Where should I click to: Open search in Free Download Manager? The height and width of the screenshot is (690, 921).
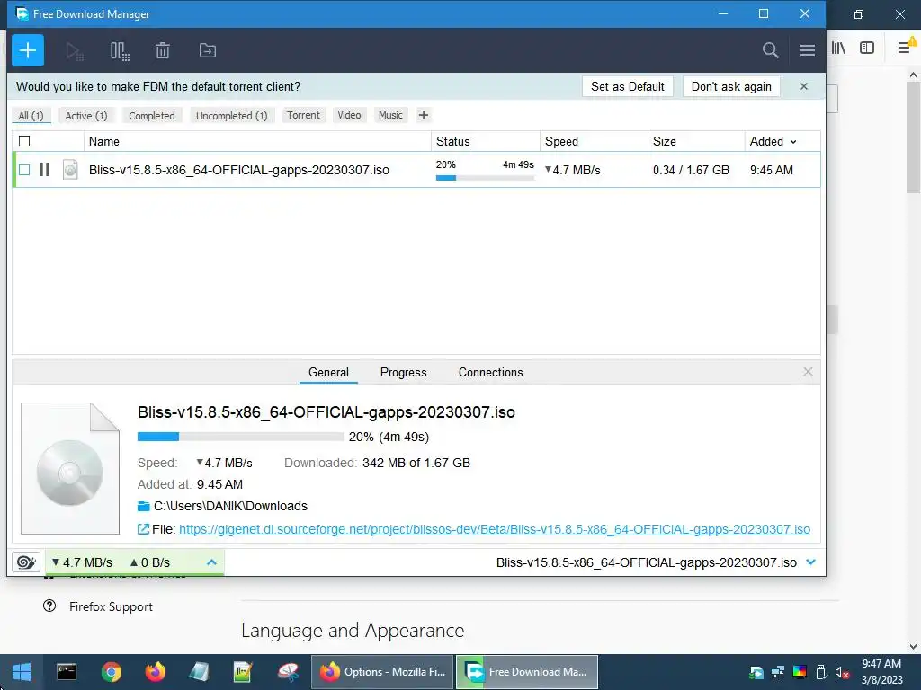[x=770, y=50]
